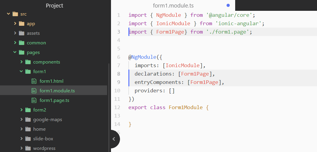Click the wordpress folder icon
The image size is (317, 152).
click(x=28, y=148)
